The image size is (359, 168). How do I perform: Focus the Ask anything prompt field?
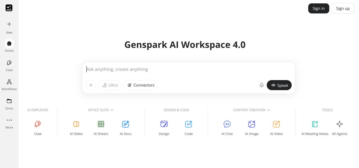click(188, 69)
